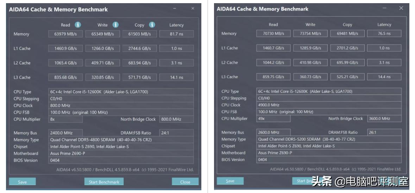This screenshot has width=415, height=193.
Task: Select the 70730 MB/s memory read value
Action: point(273,33)
